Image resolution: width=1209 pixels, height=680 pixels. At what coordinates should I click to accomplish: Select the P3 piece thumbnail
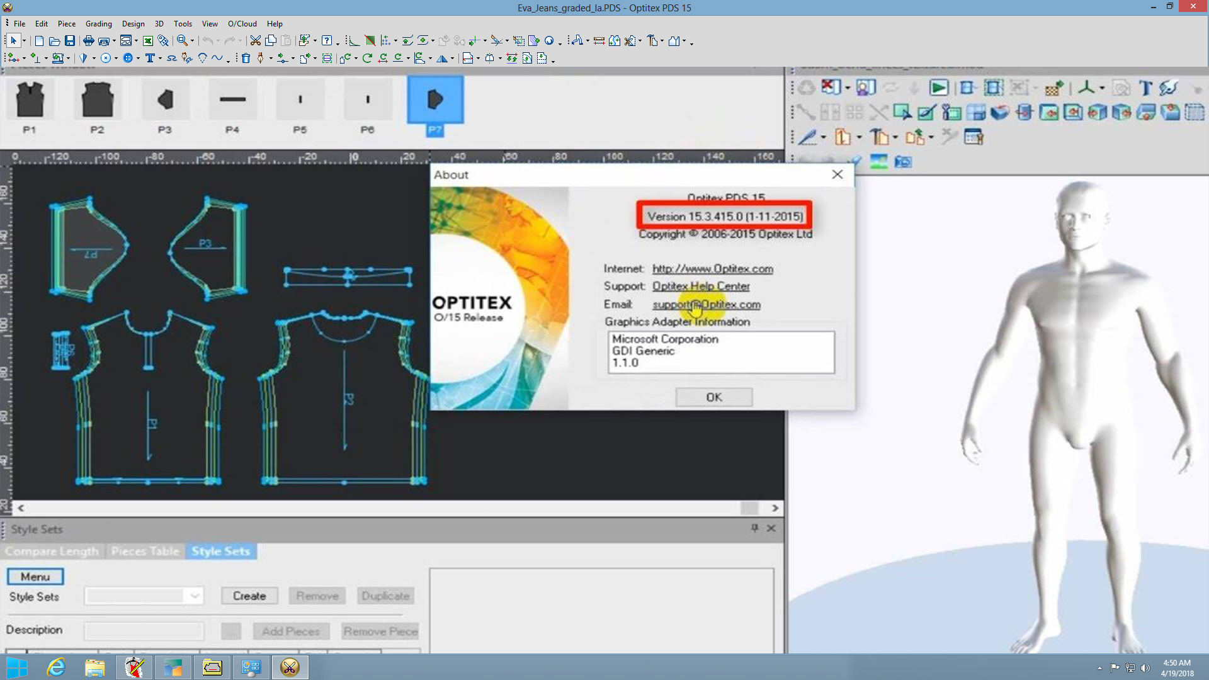click(x=165, y=99)
